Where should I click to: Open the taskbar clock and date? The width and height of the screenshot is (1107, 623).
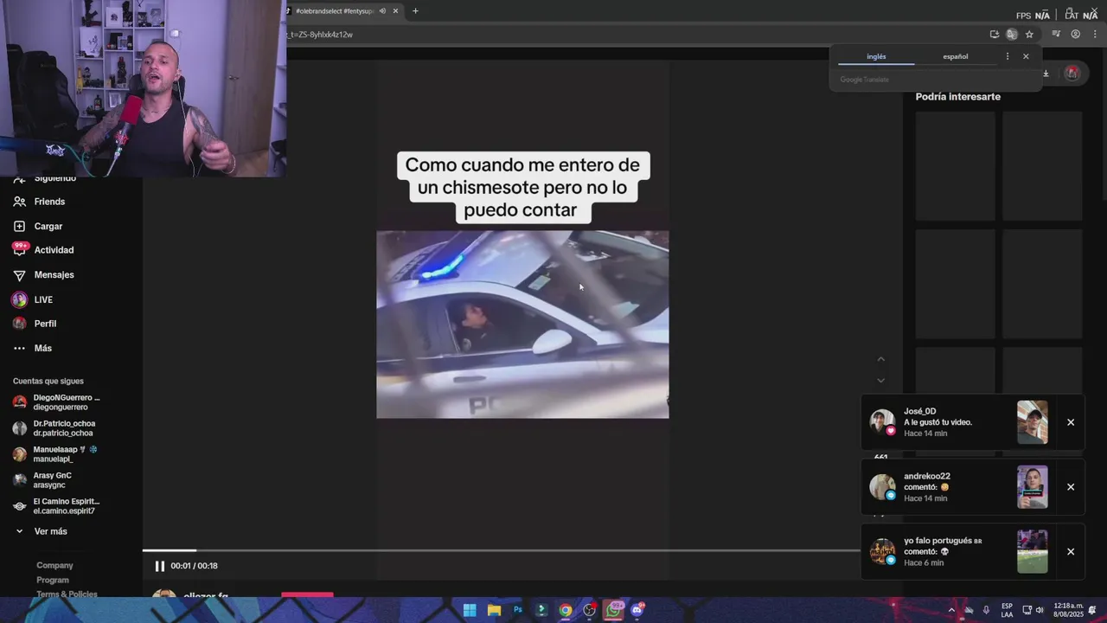[x=1068, y=610]
